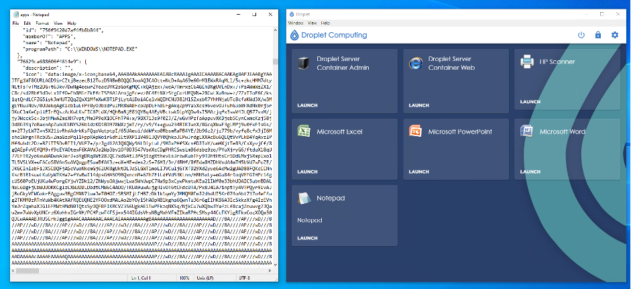Click Notepad window title bar icon
631x289 pixels.
(x=15, y=15)
